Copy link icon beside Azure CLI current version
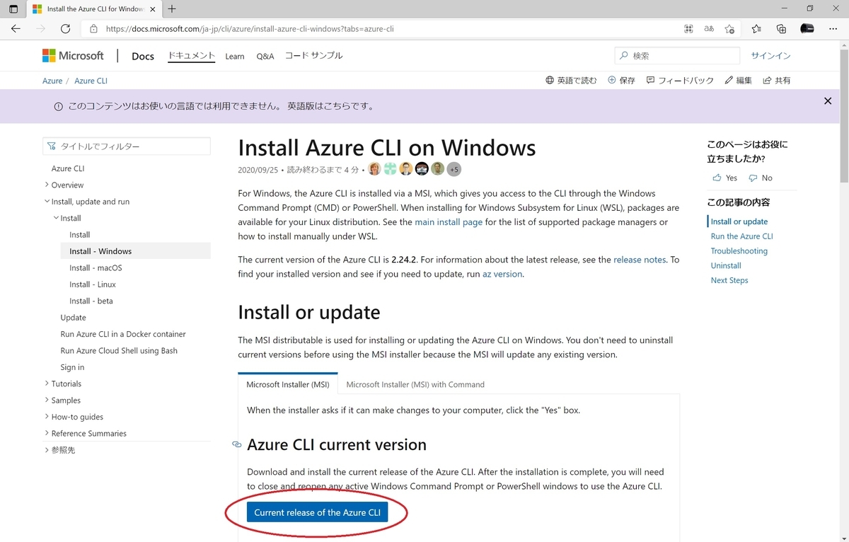The width and height of the screenshot is (849, 542). [237, 444]
